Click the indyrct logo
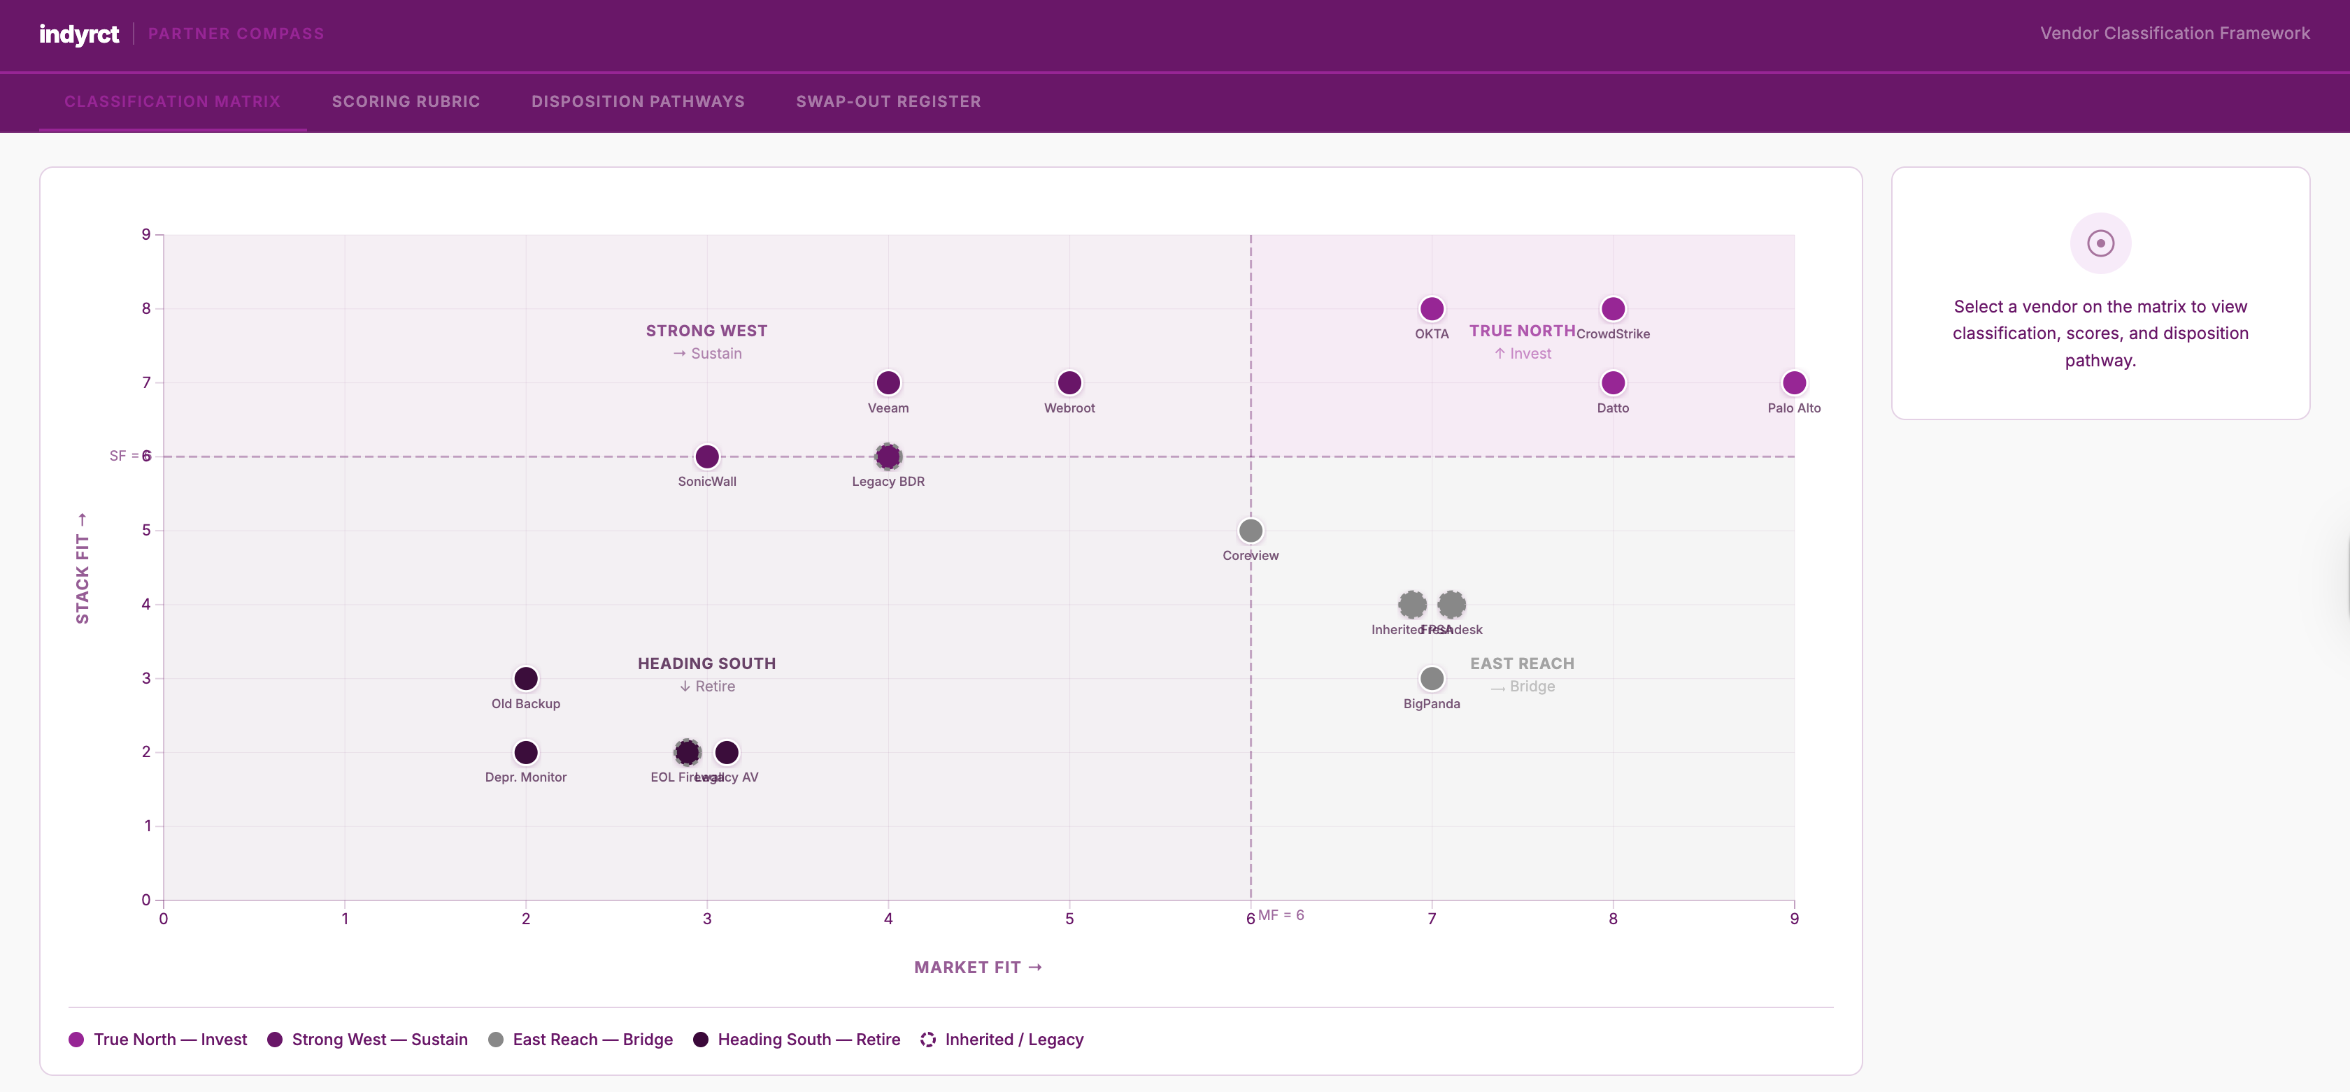 (78, 34)
